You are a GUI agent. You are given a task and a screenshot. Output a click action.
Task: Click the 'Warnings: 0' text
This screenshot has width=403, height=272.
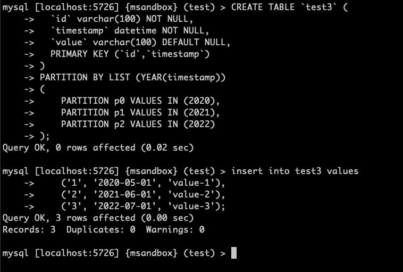tap(175, 229)
